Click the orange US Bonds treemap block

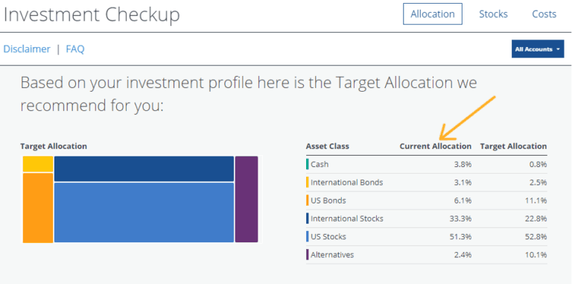[38, 208]
